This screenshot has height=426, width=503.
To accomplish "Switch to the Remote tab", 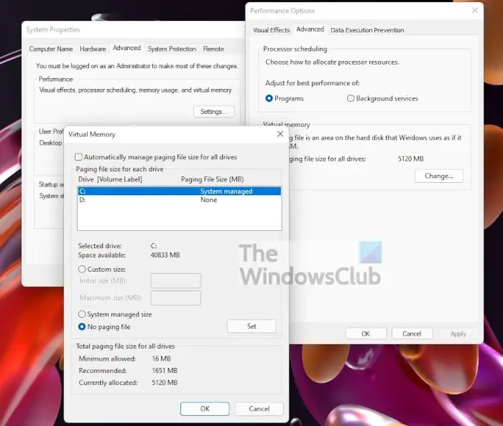I will click(x=213, y=49).
